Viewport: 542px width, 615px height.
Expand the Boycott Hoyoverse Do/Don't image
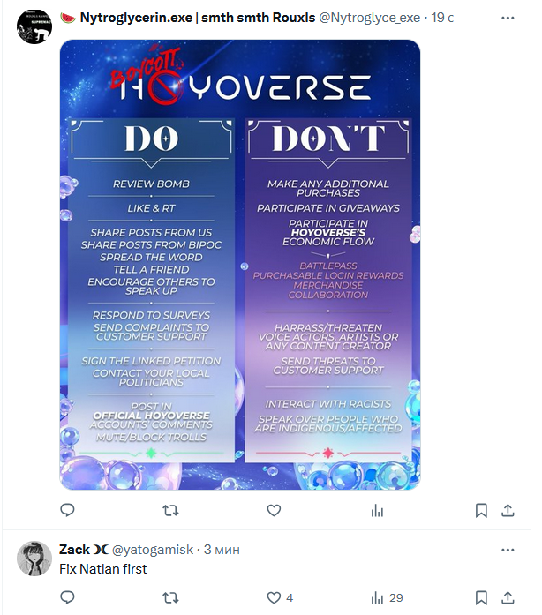click(x=240, y=265)
